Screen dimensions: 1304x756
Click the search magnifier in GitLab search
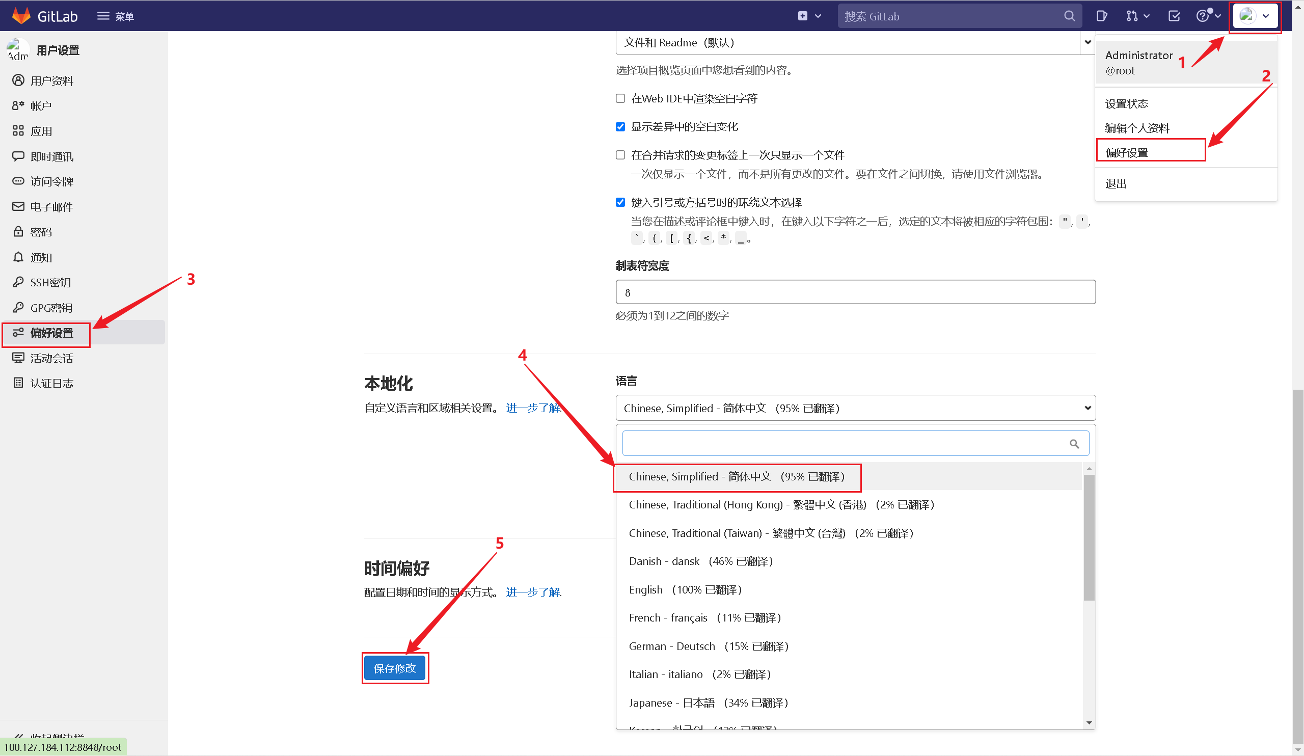pyautogui.click(x=1069, y=16)
